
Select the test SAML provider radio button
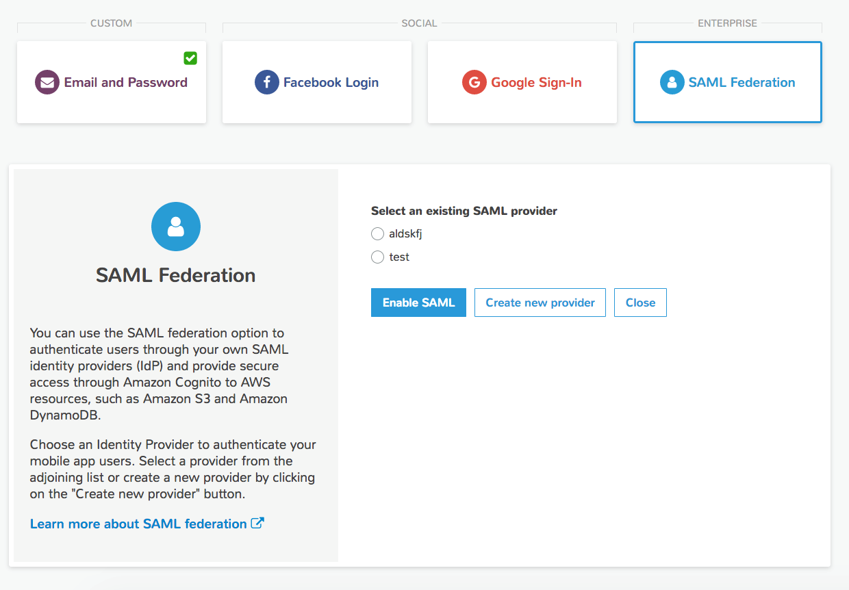pos(377,257)
